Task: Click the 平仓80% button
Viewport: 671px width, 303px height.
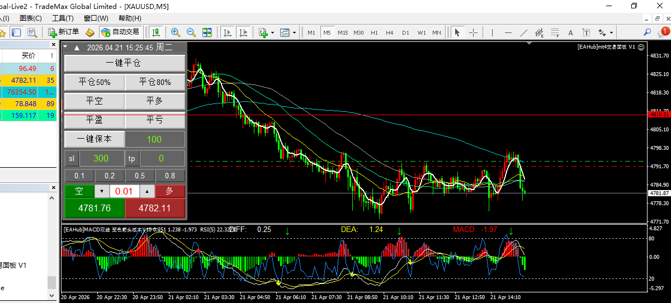Action: click(155, 82)
